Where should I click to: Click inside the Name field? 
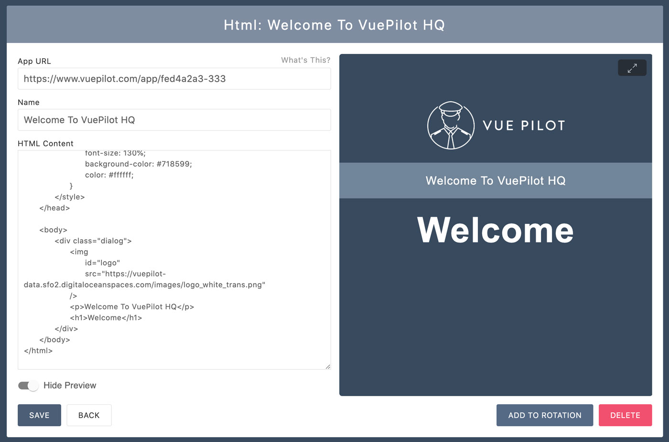(174, 120)
